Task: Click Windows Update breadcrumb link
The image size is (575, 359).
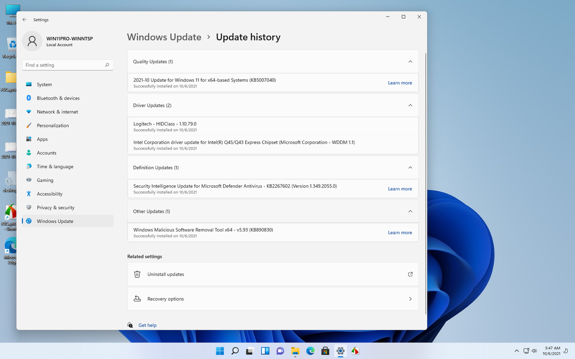Action: point(164,37)
